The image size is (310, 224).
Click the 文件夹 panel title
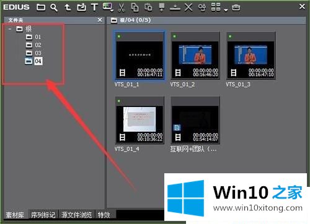15,20
